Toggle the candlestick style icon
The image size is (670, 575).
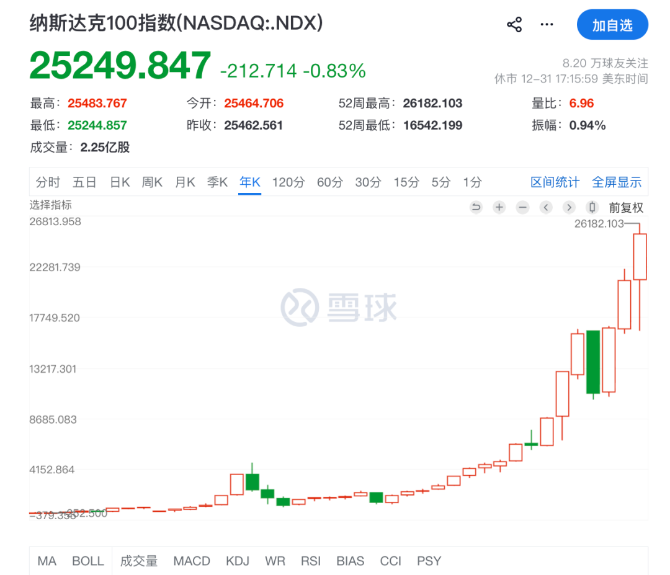coord(592,207)
